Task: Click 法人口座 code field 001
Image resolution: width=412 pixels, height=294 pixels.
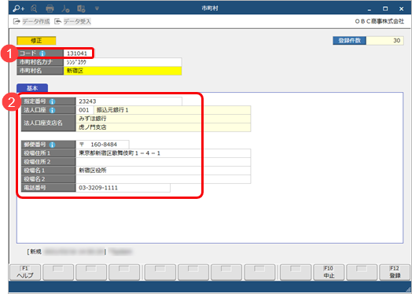Action: coord(85,110)
